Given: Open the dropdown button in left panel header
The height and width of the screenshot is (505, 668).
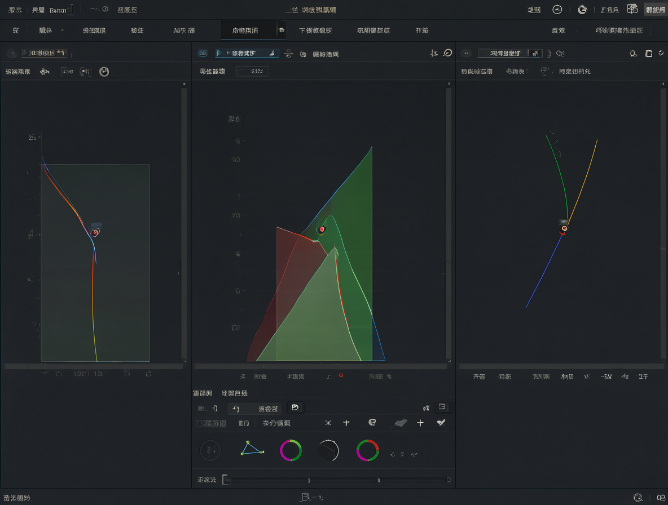Looking at the screenshot, I should tap(45, 53).
